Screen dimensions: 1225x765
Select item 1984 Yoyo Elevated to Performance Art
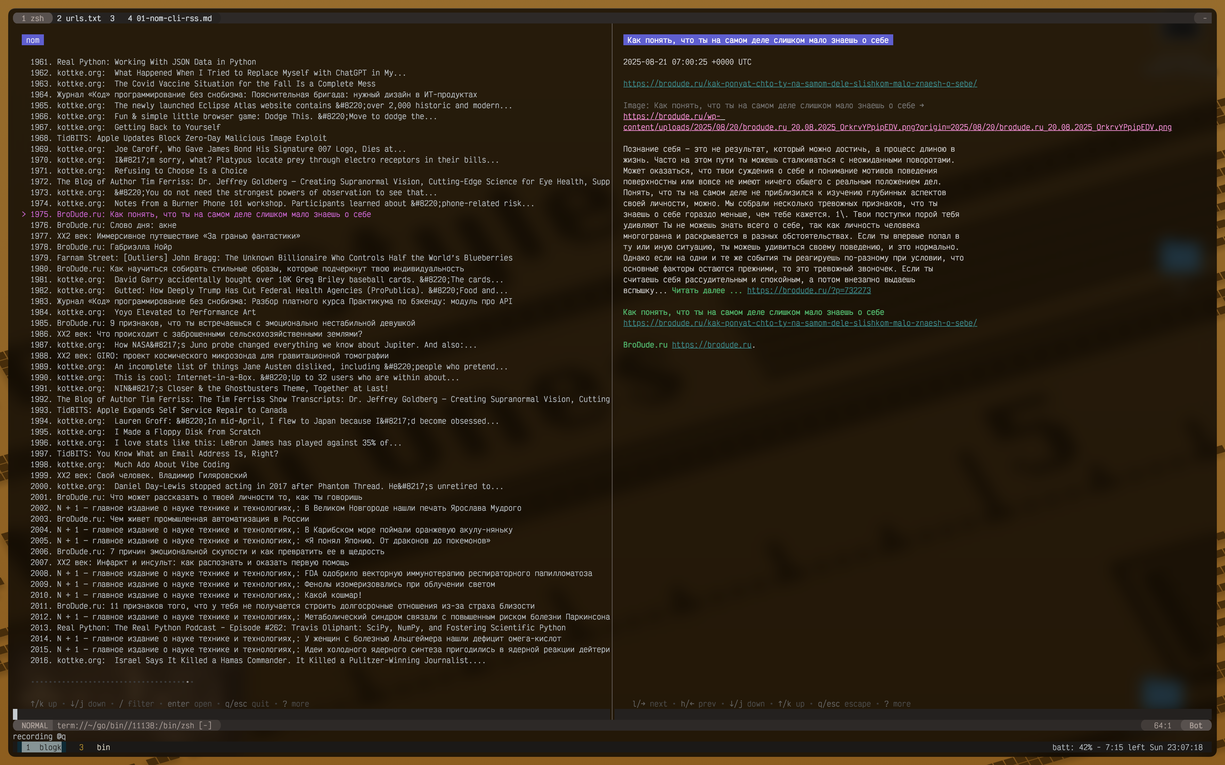coord(143,312)
